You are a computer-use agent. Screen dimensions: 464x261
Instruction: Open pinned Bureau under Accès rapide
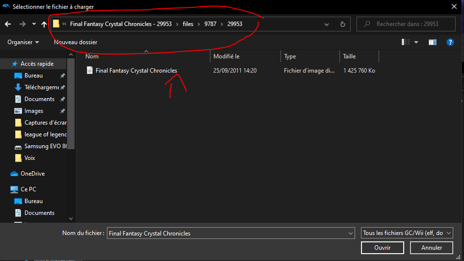33,76
